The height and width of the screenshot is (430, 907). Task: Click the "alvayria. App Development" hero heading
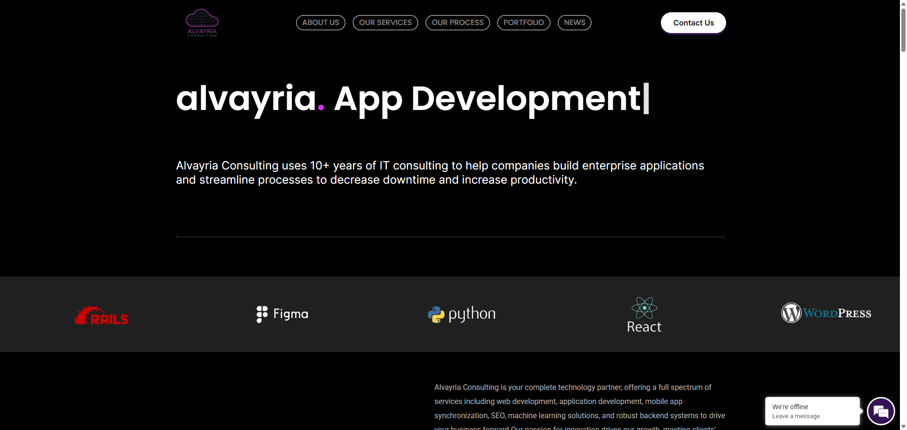(x=412, y=99)
